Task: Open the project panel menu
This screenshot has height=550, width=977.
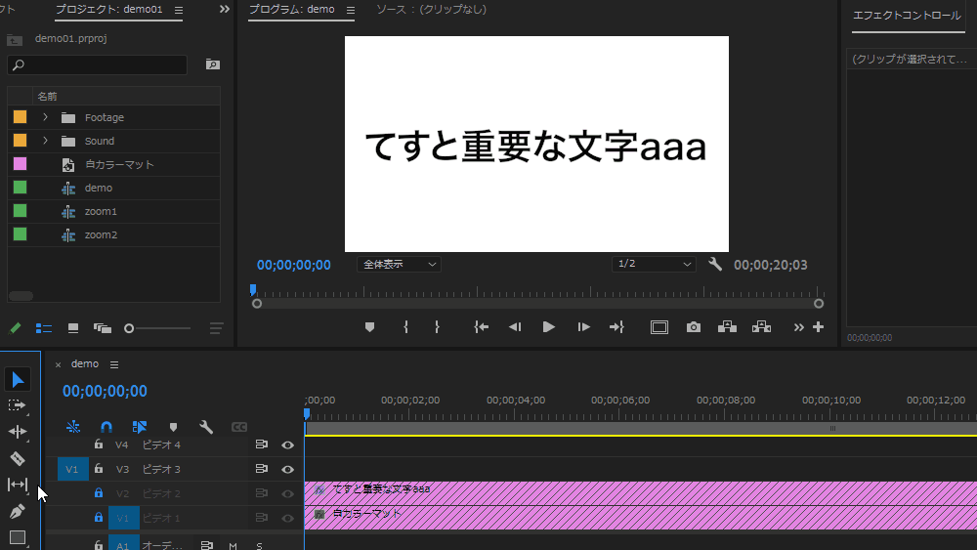Action: pos(179,10)
